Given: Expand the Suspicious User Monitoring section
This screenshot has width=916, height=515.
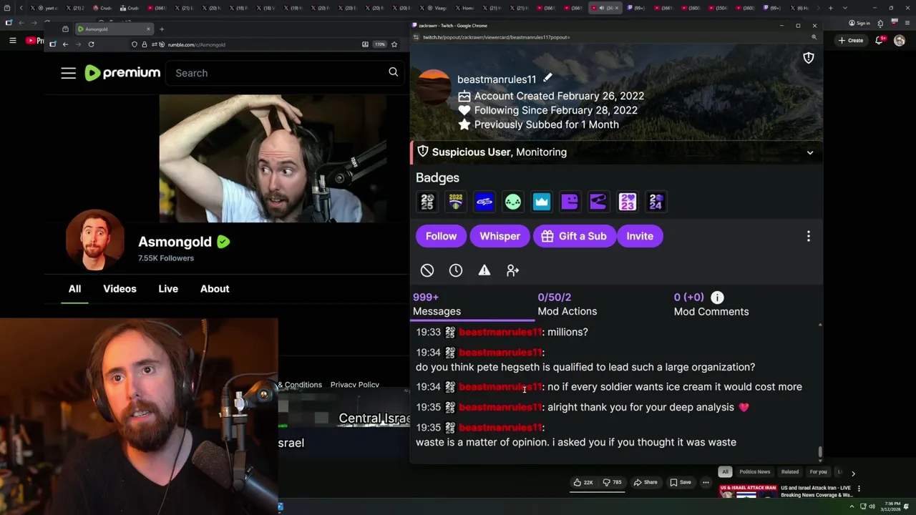Looking at the screenshot, I should tap(810, 152).
